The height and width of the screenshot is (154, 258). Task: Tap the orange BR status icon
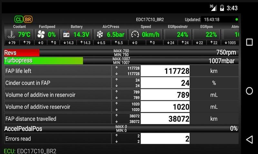28,20
